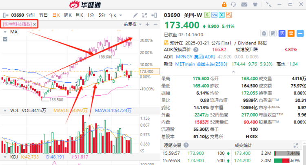Open the skin theme shirt icon

255,4
